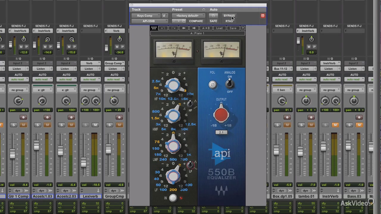Toggle the HF shelf/peak switch
The height and width of the screenshot is (214, 381).
(190, 104)
